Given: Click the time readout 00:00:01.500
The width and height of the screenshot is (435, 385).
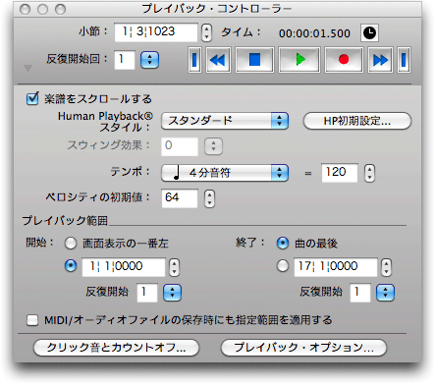Looking at the screenshot, I should tap(314, 33).
